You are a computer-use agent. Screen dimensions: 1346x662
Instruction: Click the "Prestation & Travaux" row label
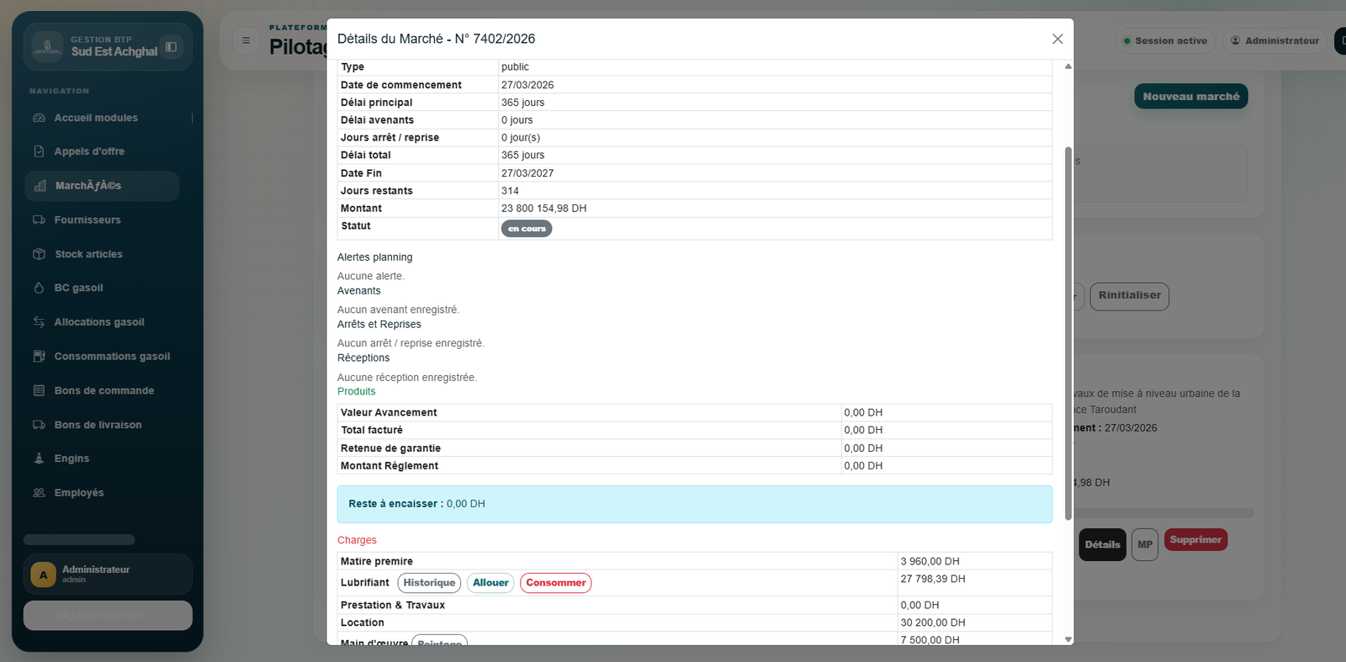[x=393, y=606]
